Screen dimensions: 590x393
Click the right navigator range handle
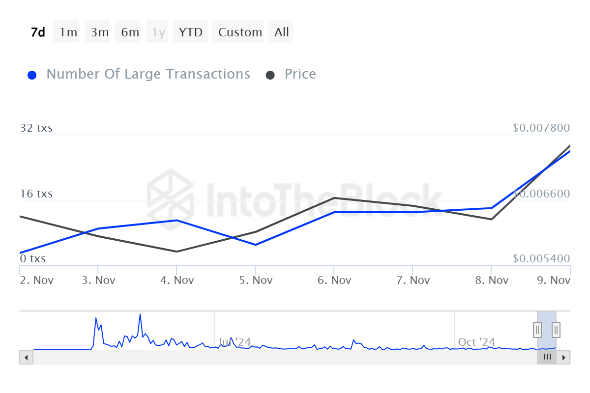point(556,329)
